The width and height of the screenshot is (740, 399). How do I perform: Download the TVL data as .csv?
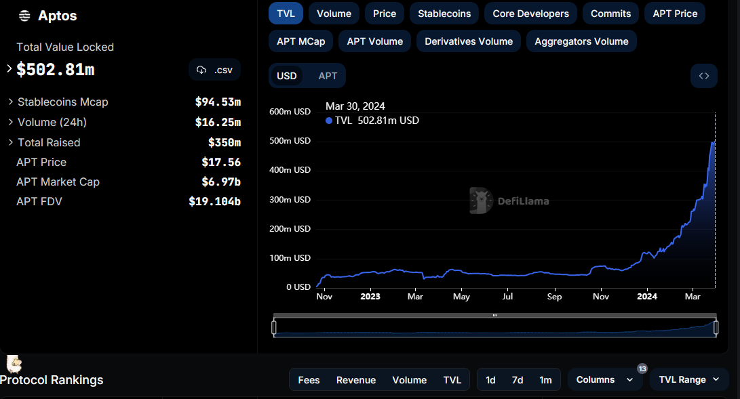tap(215, 70)
